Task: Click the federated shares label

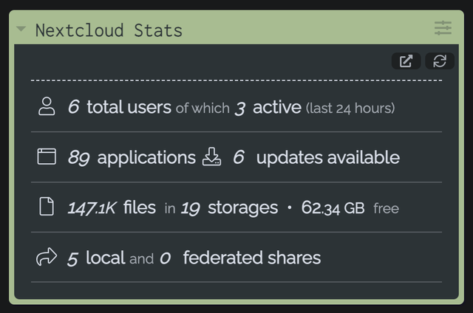Action: point(252,258)
